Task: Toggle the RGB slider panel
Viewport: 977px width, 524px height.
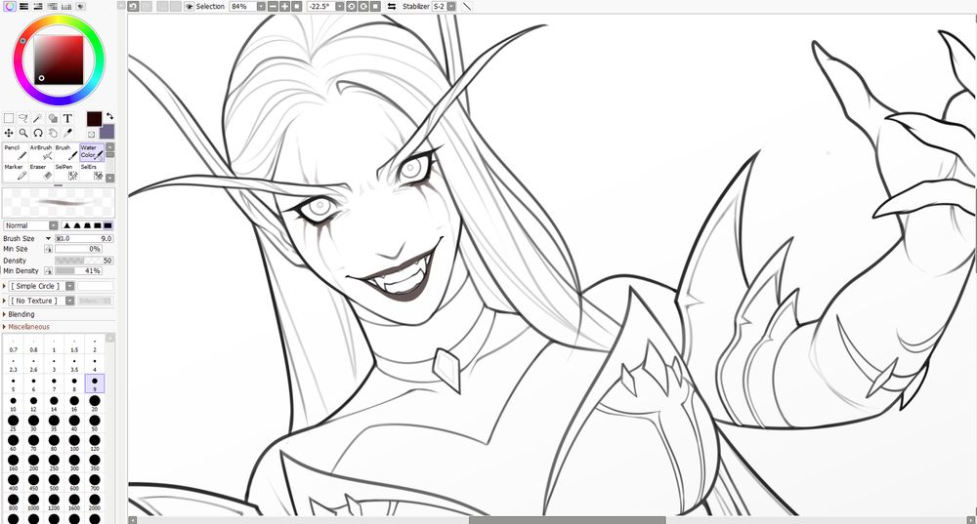Action: [x=23, y=6]
